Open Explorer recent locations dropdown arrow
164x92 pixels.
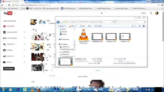click(64, 22)
